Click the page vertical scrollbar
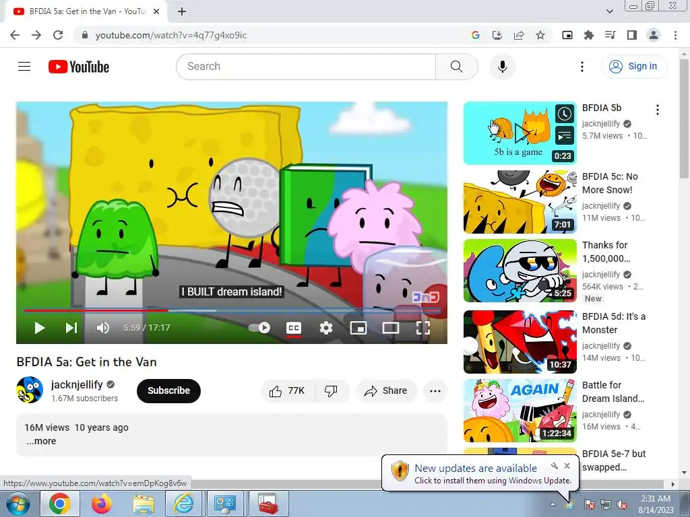This screenshot has height=517, width=690. coord(684,118)
